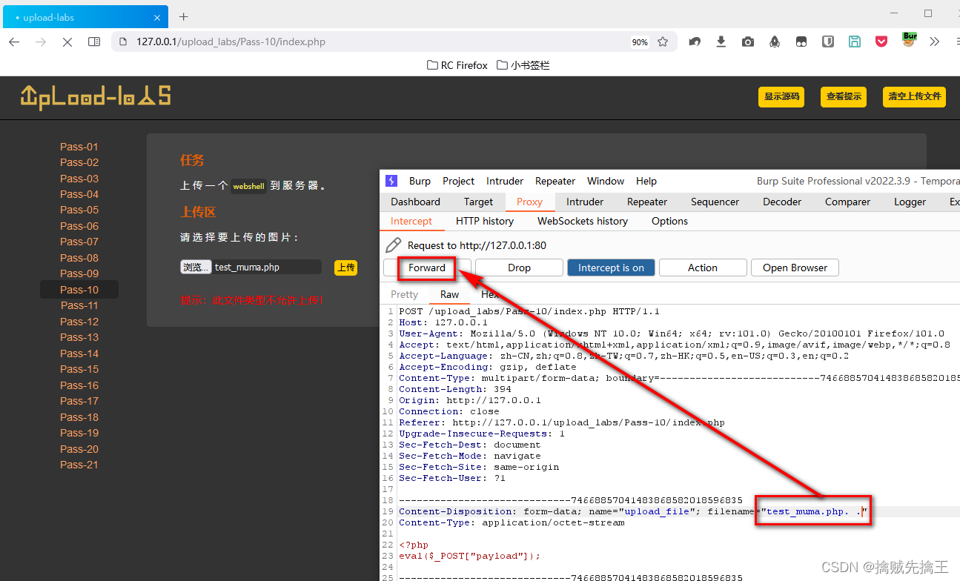The image size is (960, 581).
Task: Click the teal floppy disk save icon
Action: [855, 42]
